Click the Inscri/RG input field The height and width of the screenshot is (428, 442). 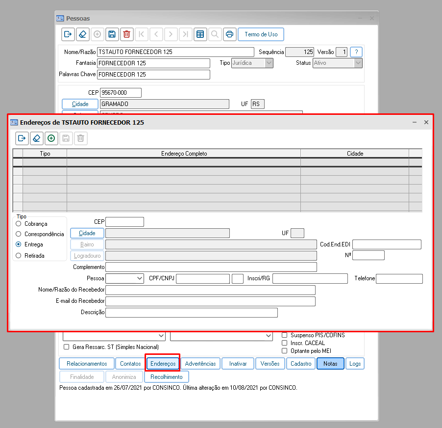pyautogui.click(x=310, y=278)
